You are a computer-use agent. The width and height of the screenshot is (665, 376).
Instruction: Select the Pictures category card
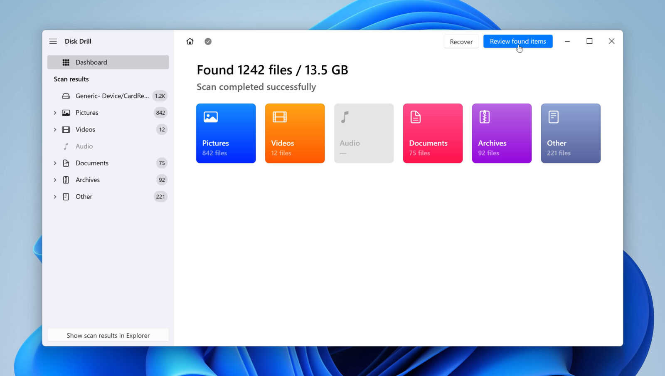coord(226,133)
